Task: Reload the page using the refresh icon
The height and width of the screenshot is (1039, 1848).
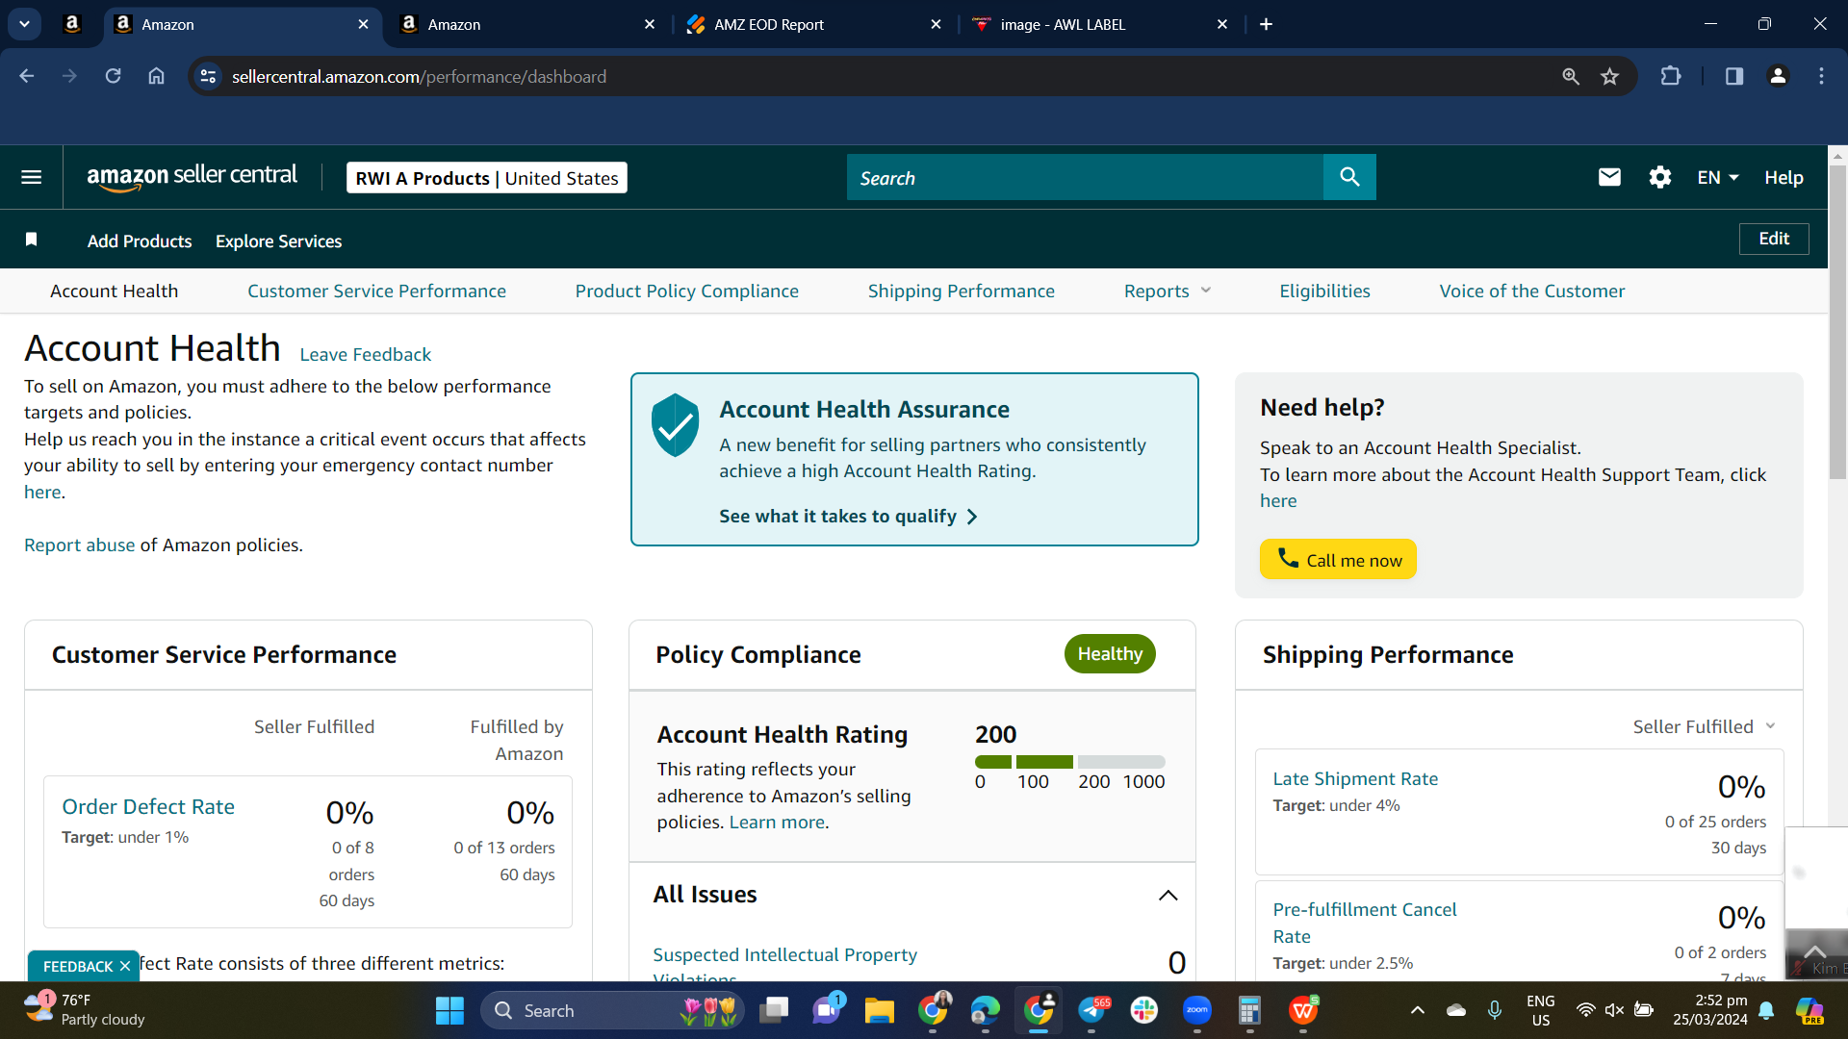Action: tap(113, 76)
